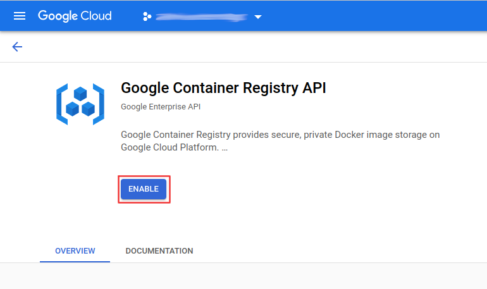Image resolution: width=487 pixels, height=289 pixels.
Task: Click the Google Enterprise API subtitle
Action: 161,107
